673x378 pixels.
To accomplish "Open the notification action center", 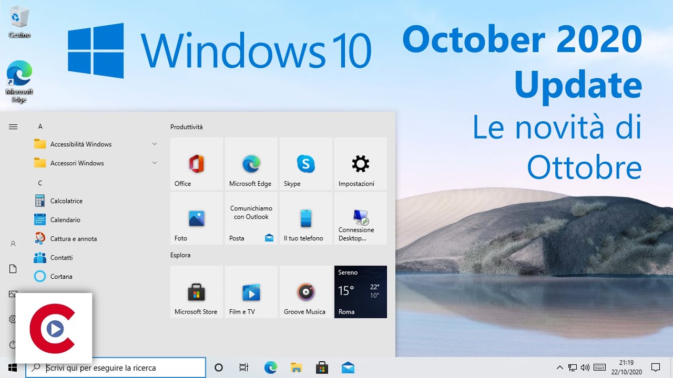I will [656, 367].
